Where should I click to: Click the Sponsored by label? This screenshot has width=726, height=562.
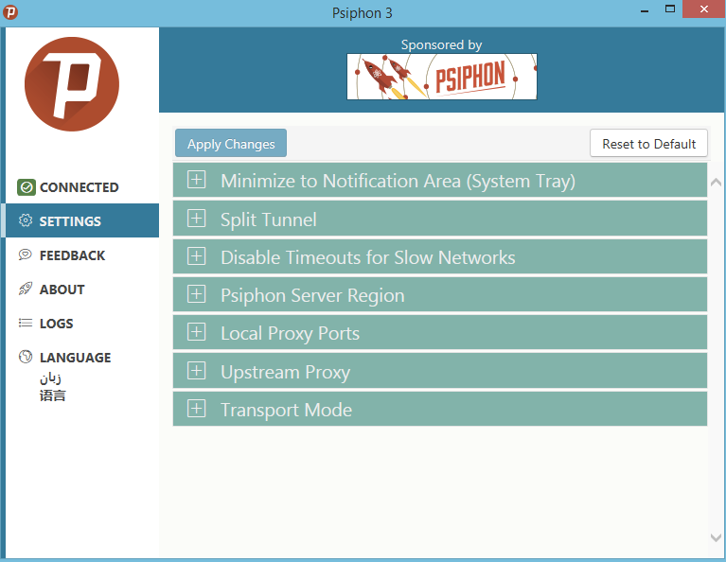pos(441,44)
